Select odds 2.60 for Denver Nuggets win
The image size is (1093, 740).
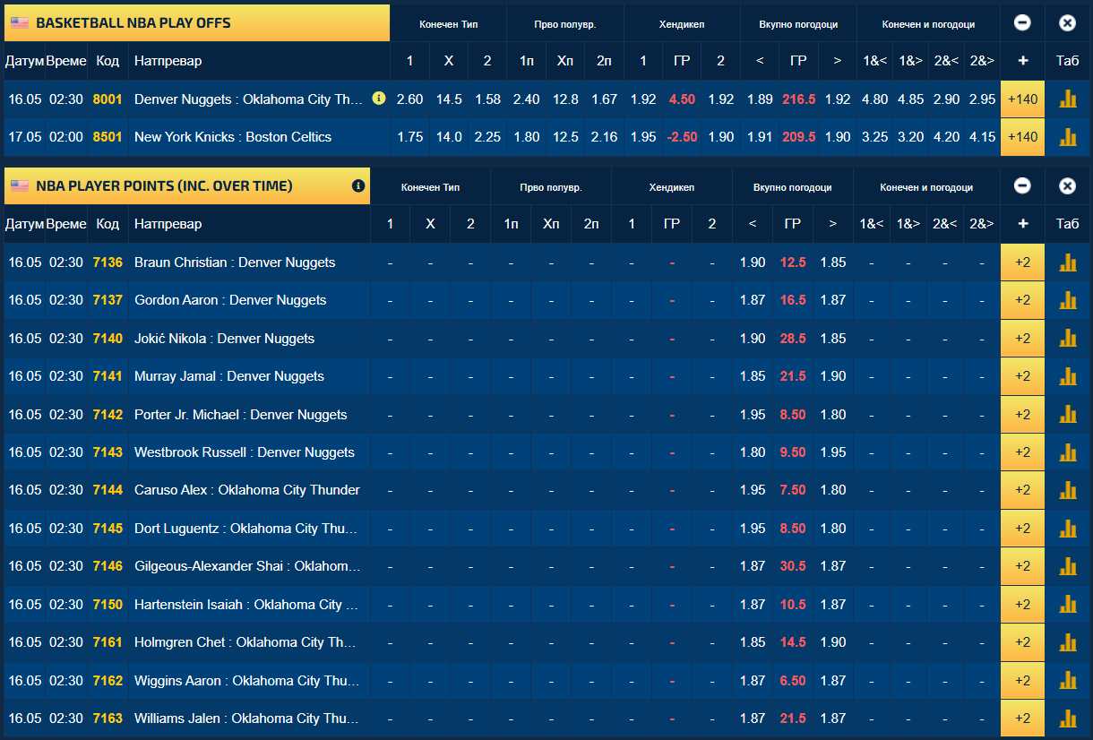tap(409, 99)
